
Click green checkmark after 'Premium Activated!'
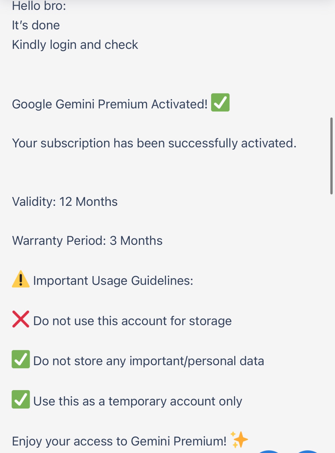click(220, 102)
